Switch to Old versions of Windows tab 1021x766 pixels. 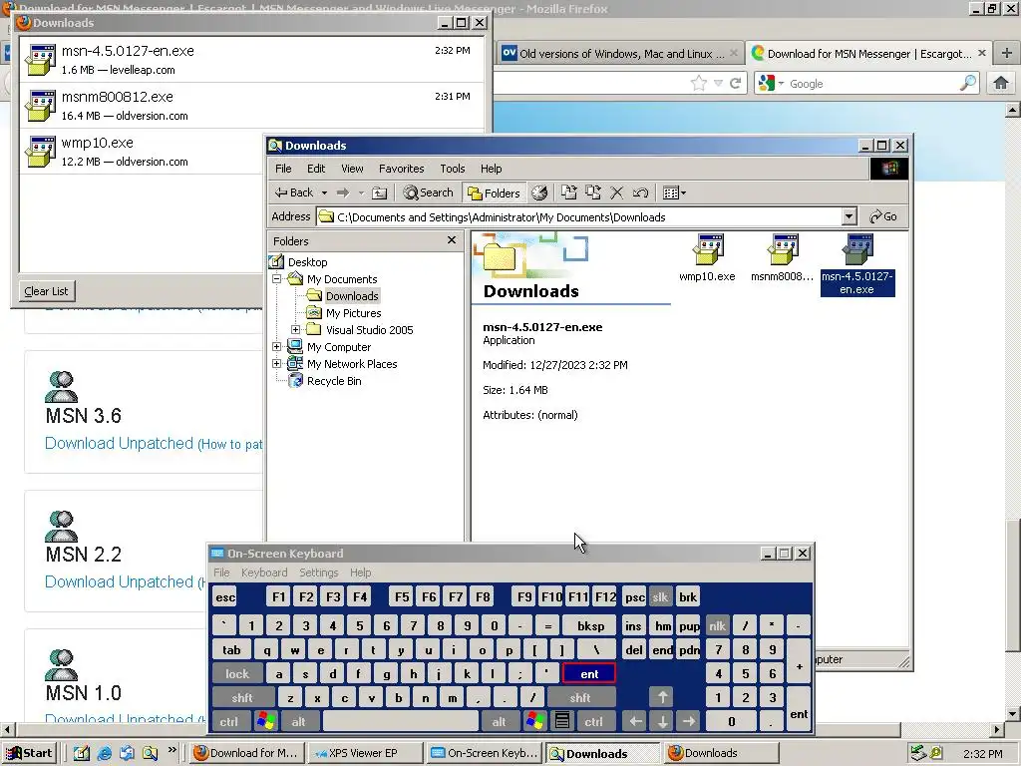coord(619,54)
